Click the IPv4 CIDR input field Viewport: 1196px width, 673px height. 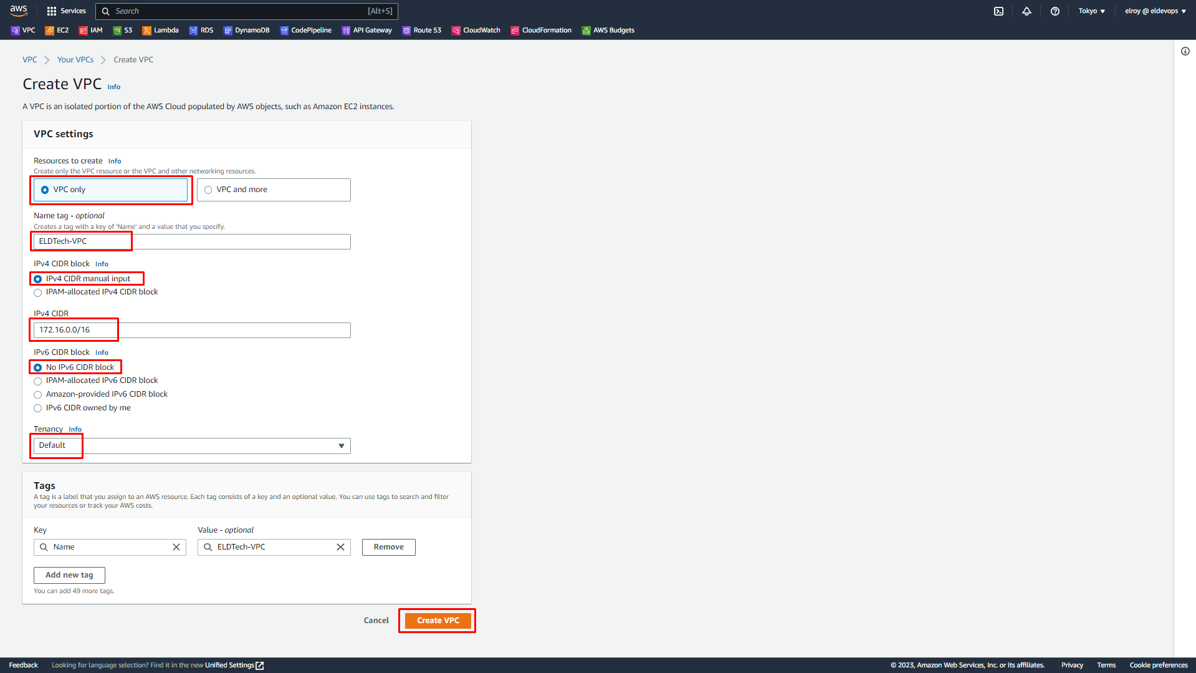(x=192, y=330)
